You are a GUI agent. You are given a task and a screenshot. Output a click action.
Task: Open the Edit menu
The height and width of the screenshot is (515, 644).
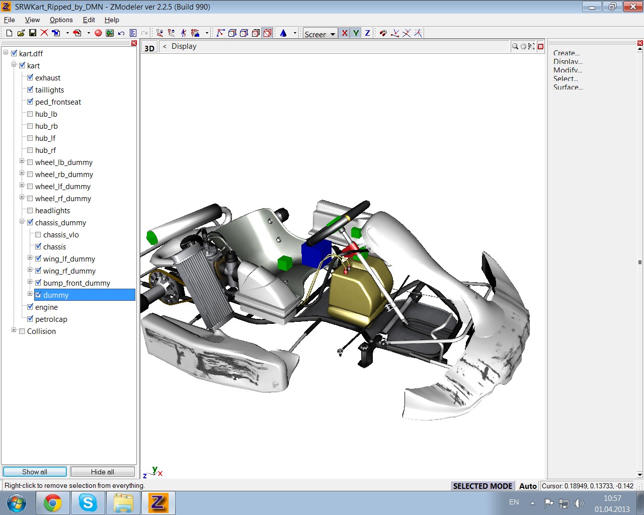89,20
